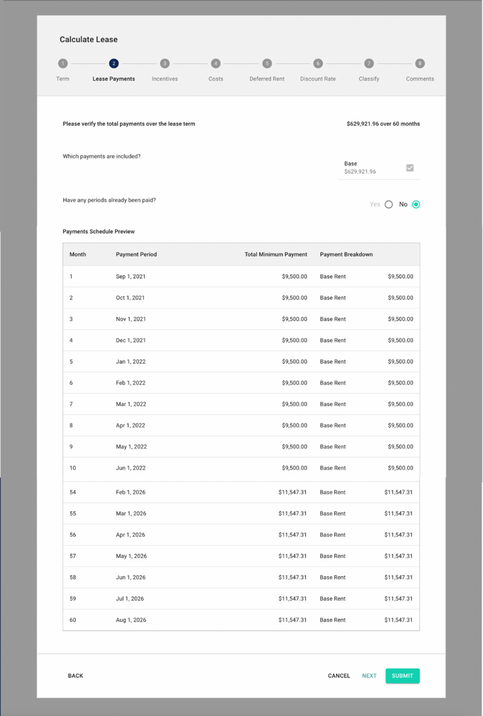Select the Feb 1, 2026 payment period
This screenshot has height=716, width=483.
pos(131,493)
